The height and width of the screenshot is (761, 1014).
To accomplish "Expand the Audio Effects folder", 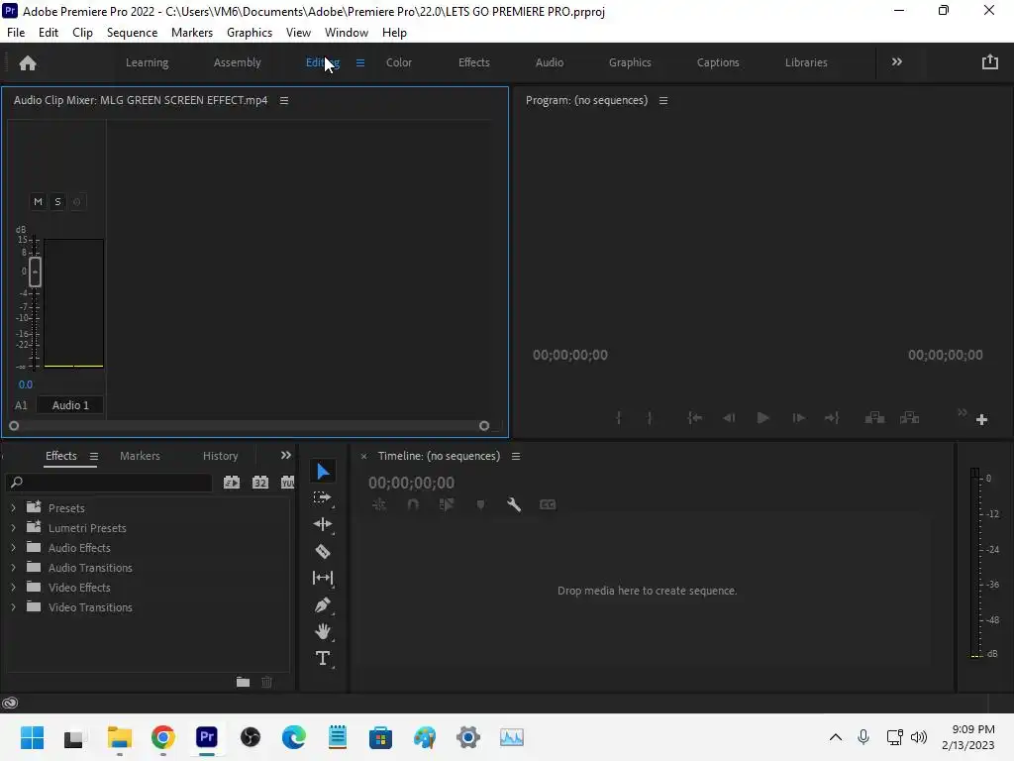I will (x=13, y=547).
